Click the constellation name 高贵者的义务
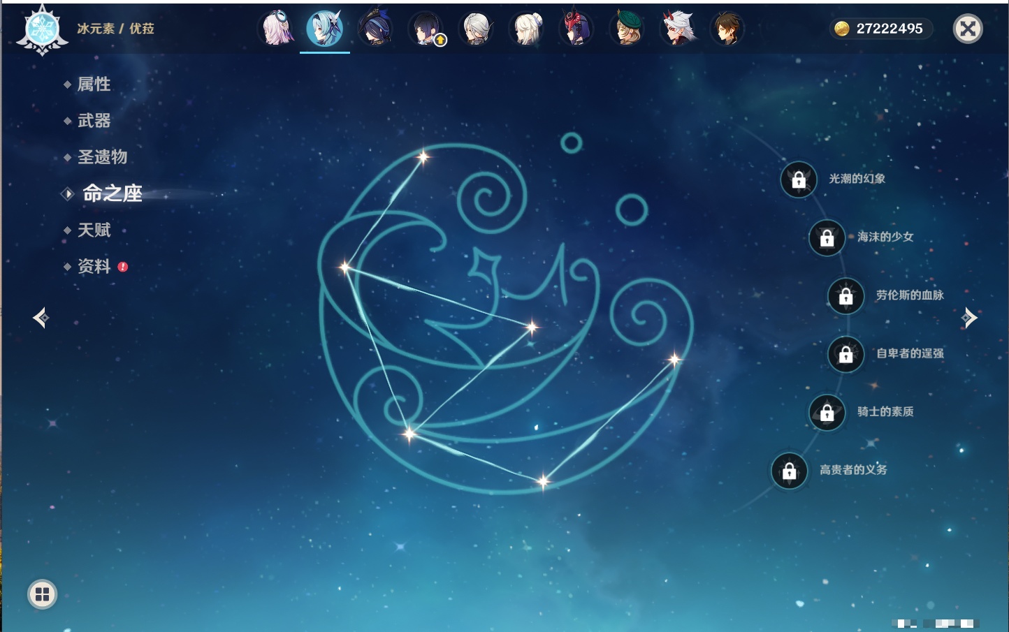The width and height of the screenshot is (1009, 632). tap(853, 470)
